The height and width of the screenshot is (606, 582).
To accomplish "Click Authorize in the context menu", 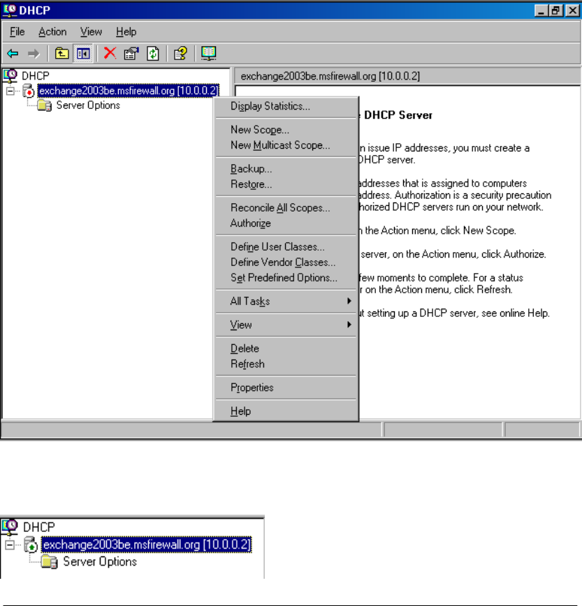I will [286, 223].
